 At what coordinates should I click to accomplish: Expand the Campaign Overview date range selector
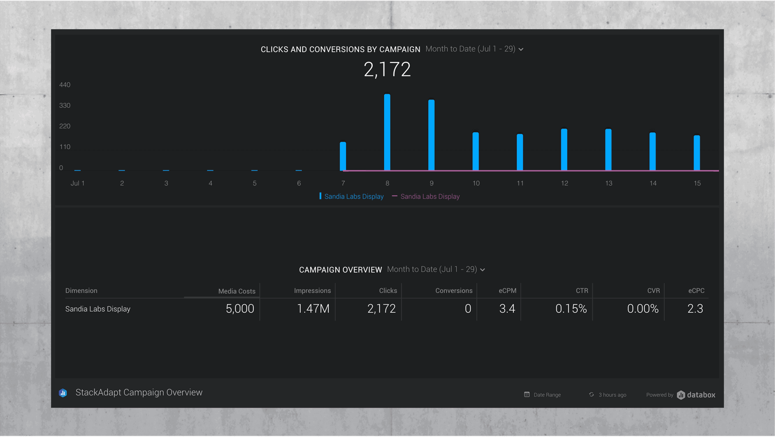[435, 269]
